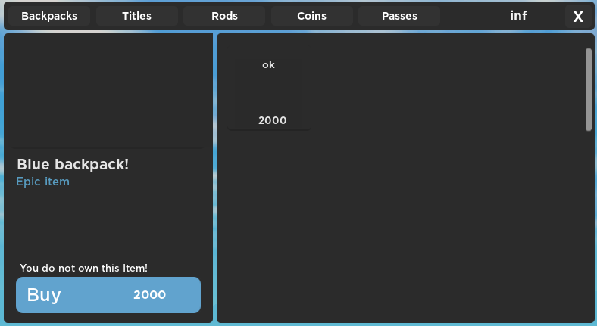The width and height of the screenshot is (597, 326).
Task: Select the "ok" item card
Action: coord(269,83)
